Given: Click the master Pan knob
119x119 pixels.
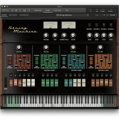Looking at the screenshot, I should click(55, 35).
